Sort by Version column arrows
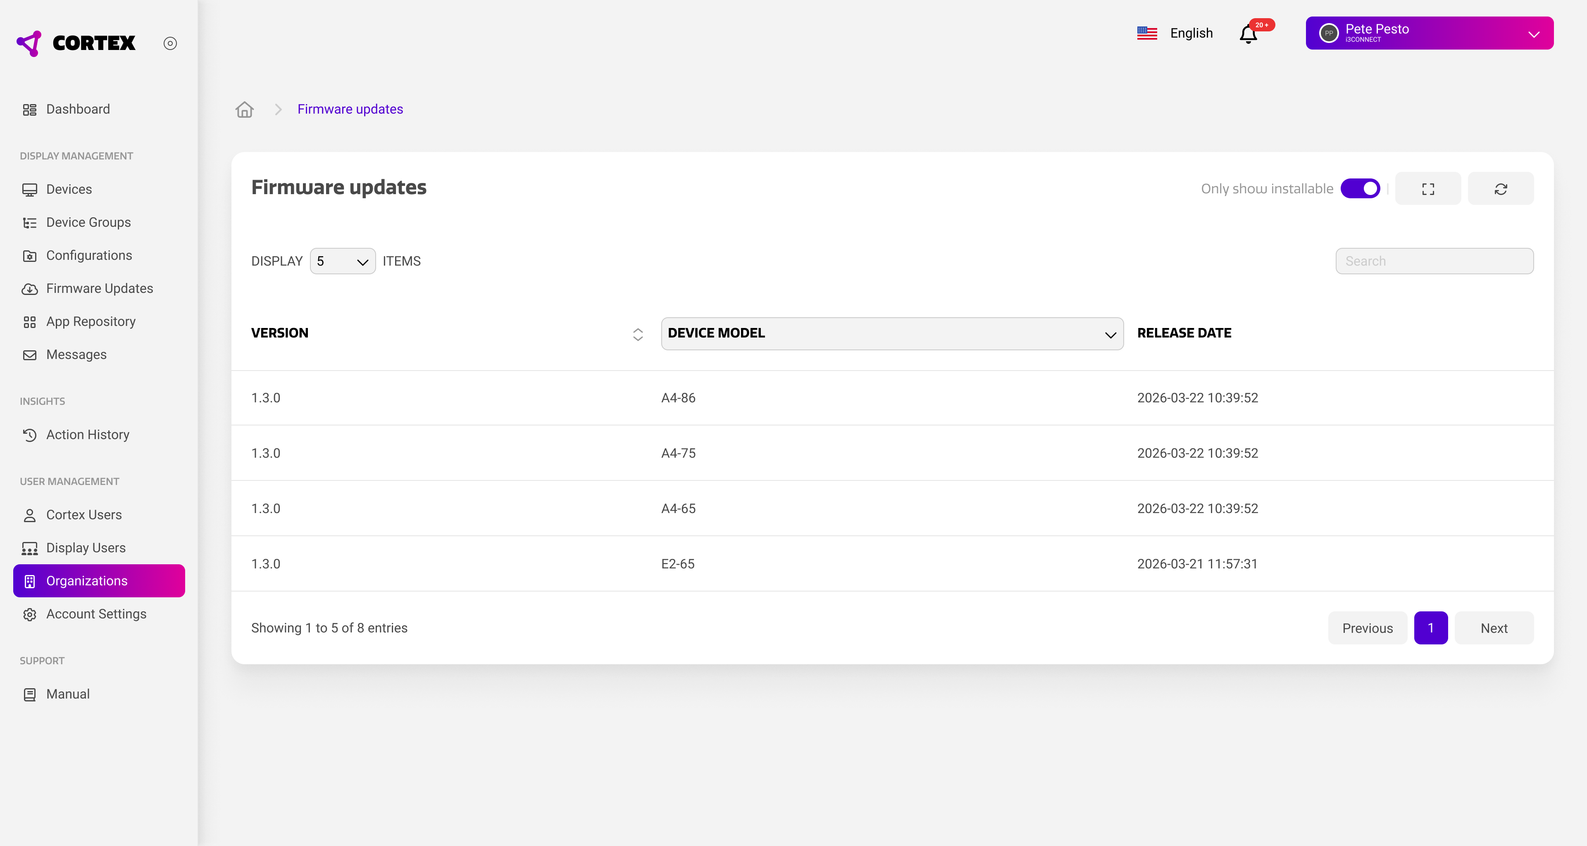Viewport: 1587px width, 846px height. coord(638,334)
